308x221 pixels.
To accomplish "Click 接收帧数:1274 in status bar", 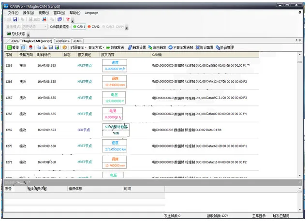I will [218, 216].
